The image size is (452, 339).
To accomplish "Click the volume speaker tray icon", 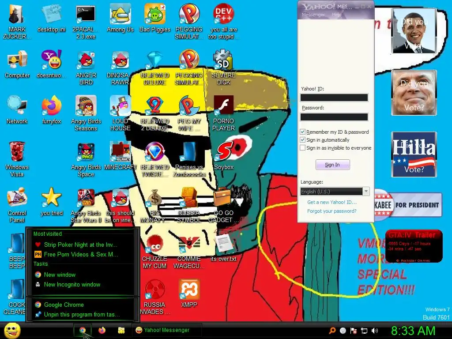I will [x=375, y=331].
